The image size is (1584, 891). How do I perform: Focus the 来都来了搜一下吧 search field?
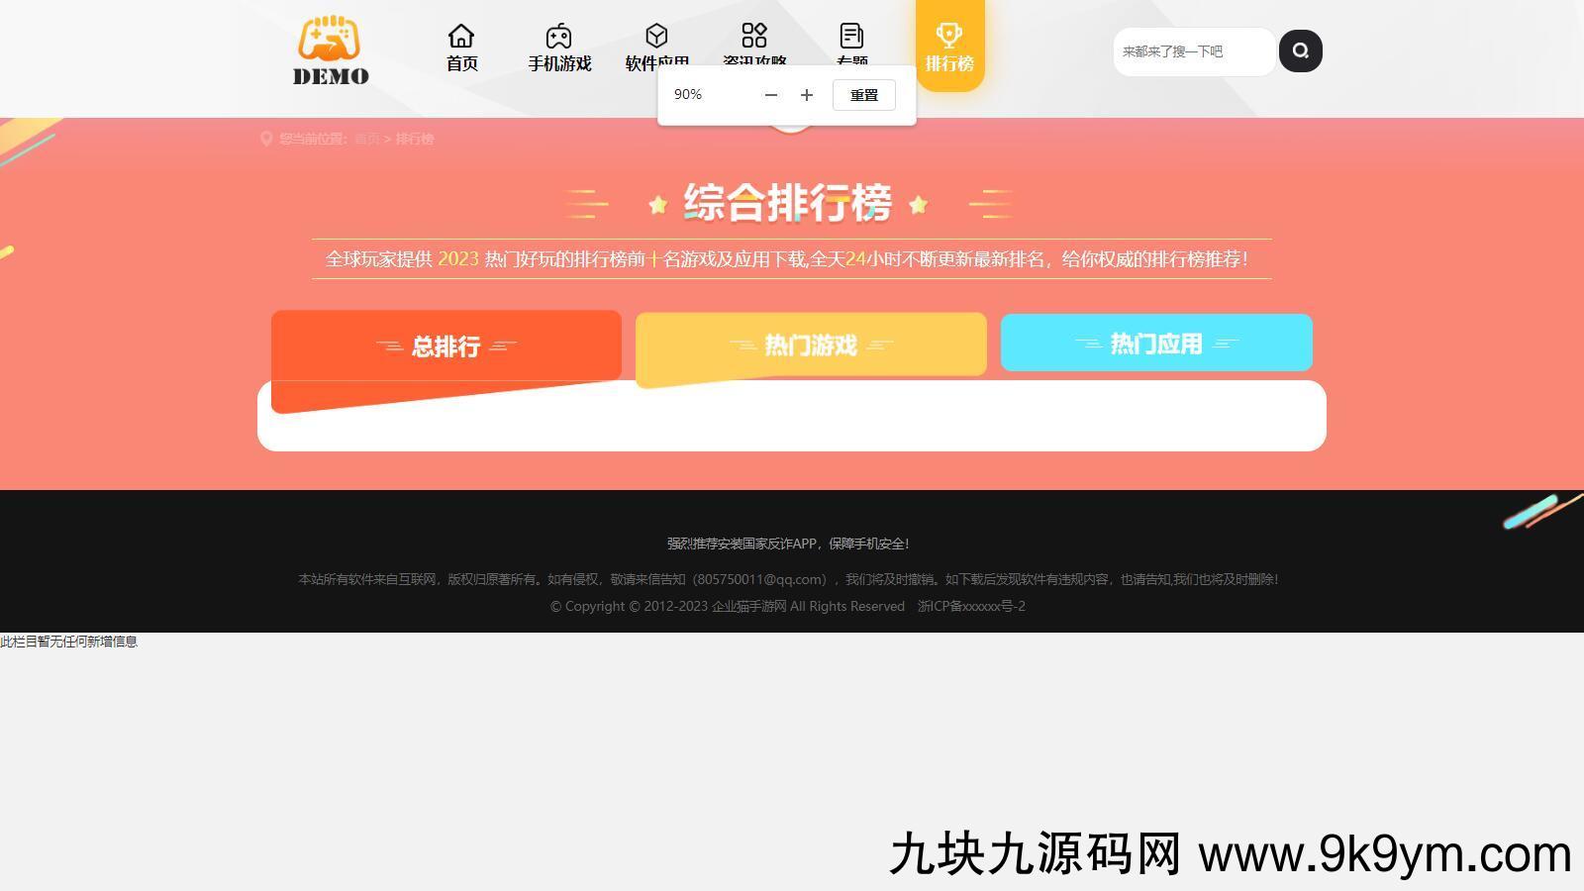click(1193, 51)
